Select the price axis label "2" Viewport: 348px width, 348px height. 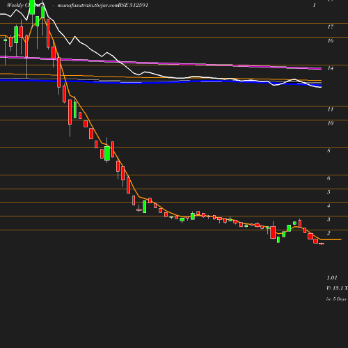[x=329, y=233]
